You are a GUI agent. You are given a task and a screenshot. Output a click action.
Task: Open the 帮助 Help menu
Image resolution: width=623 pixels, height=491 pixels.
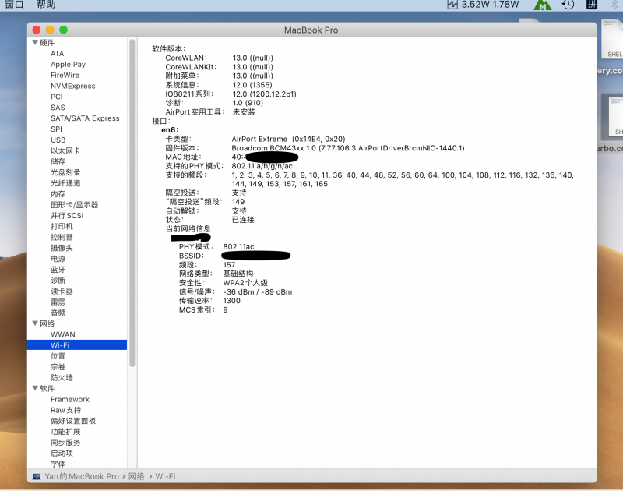[x=46, y=5]
